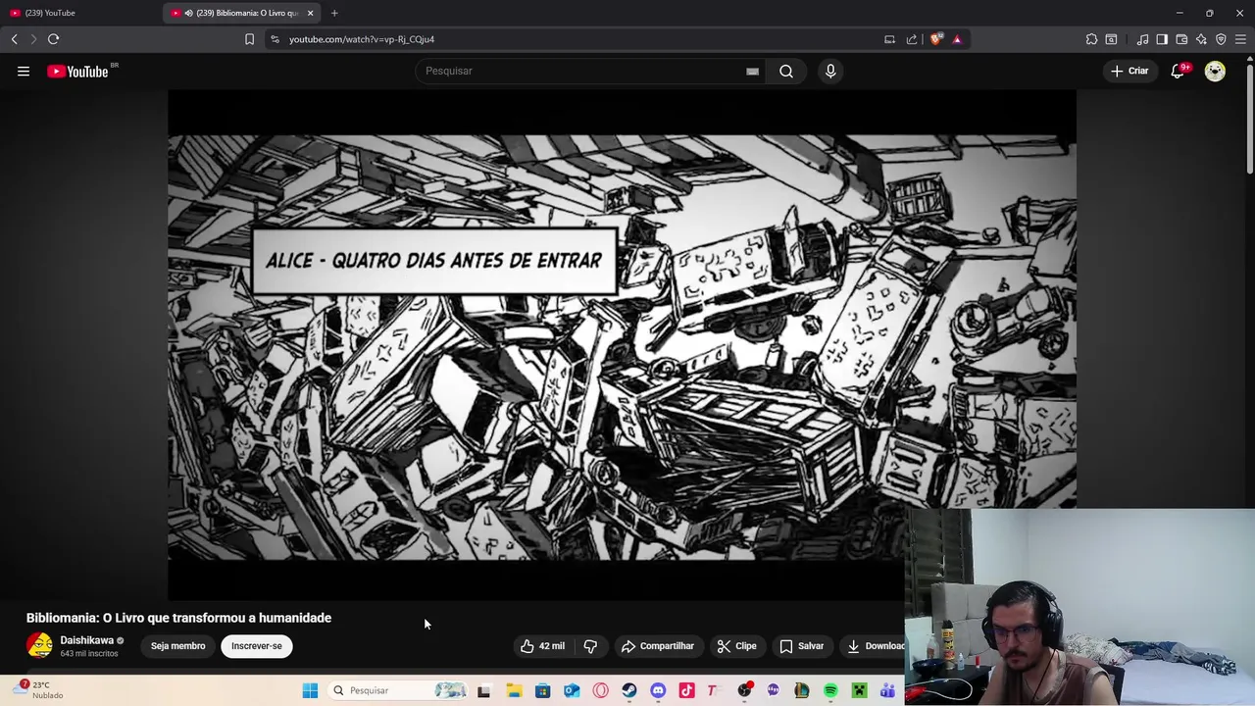The height and width of the screenshot is (706, 1255).
Task: Open Opera GX from the taskbar
Action: pyautogui.click(x=600, y=690)
